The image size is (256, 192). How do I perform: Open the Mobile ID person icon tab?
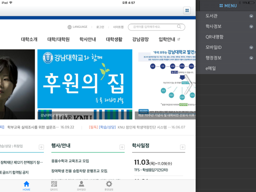tap(81, 184)
